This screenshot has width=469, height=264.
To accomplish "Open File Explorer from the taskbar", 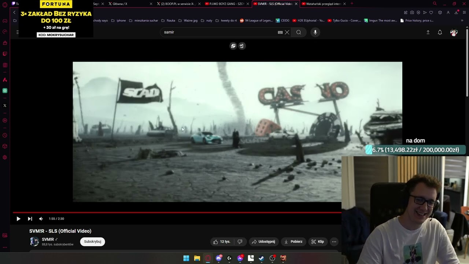I will pos(197,258).
